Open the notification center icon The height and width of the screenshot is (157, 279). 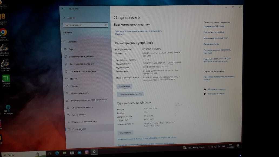tap(238, 146)
